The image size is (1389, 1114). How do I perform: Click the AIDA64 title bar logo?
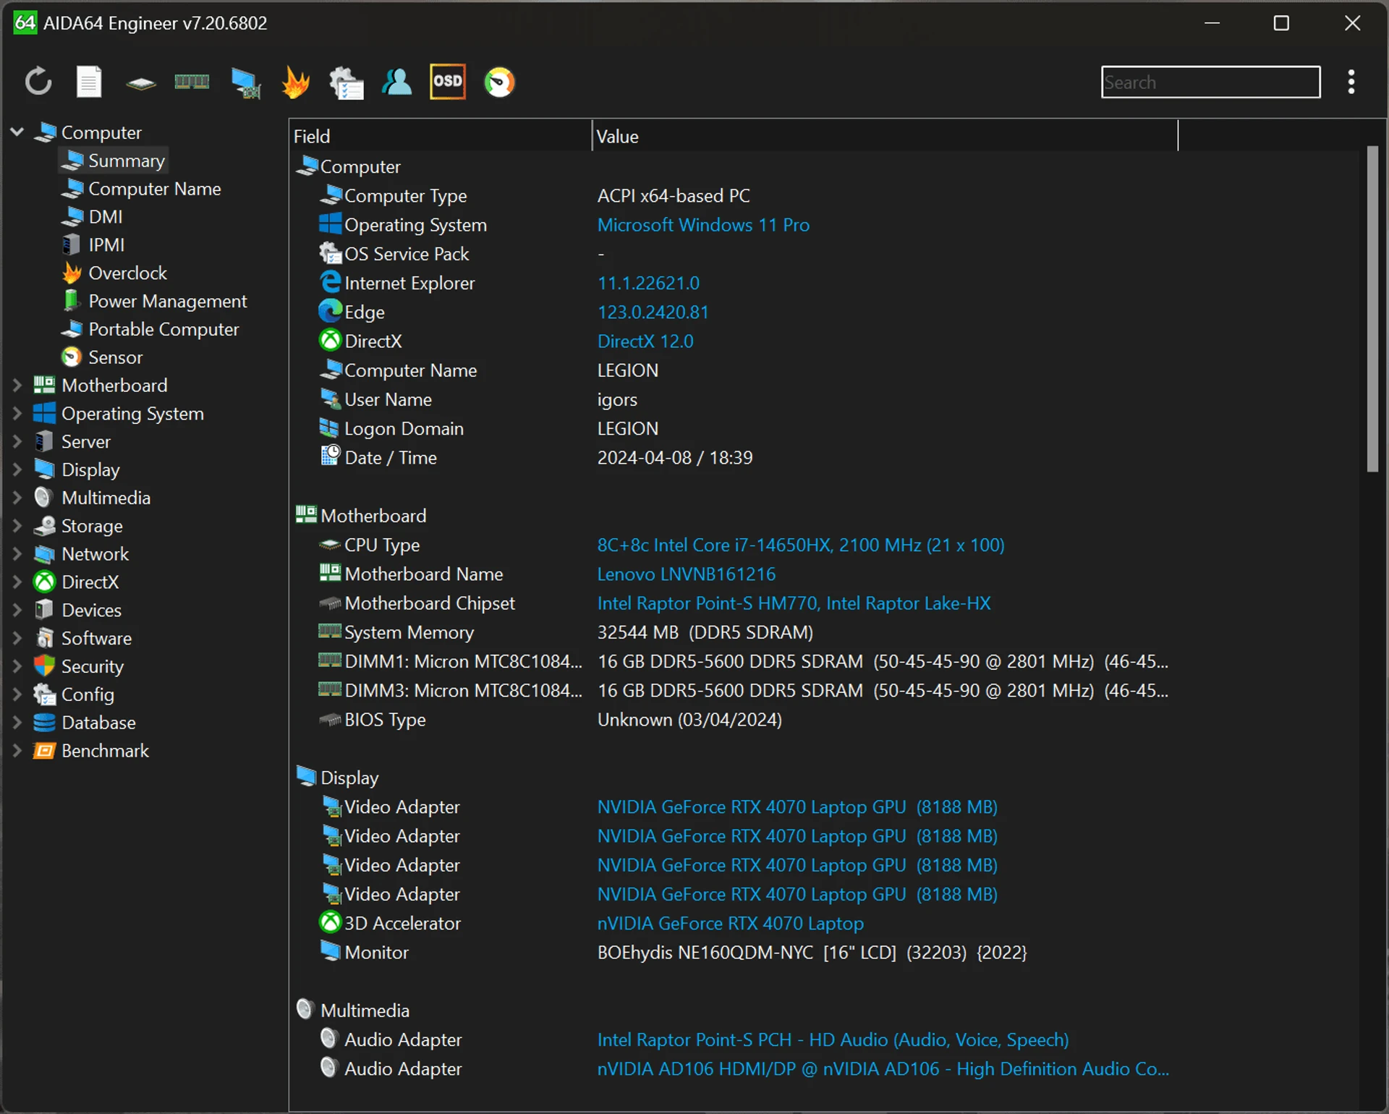[x=25, y=22]
